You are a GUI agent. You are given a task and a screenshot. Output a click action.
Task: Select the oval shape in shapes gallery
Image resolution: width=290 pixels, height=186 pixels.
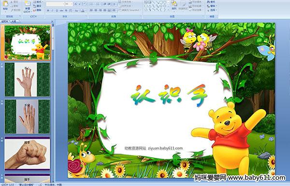click(x=165, y=2)
